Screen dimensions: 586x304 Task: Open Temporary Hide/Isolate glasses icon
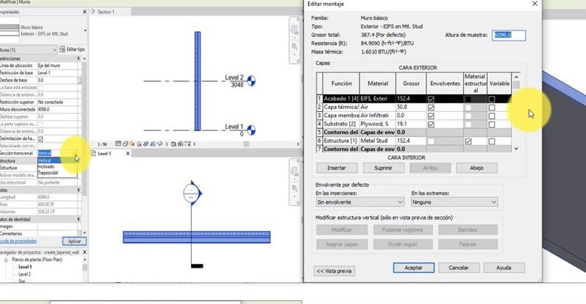[160, 144]
